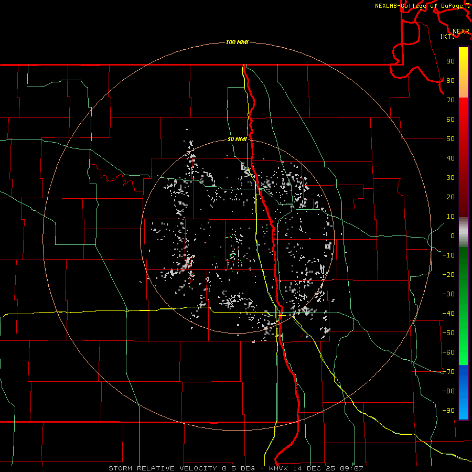Pick the blue segment of the color bar
The height and width of the screenshot is (472, 472).
click(x=463, y=392)
